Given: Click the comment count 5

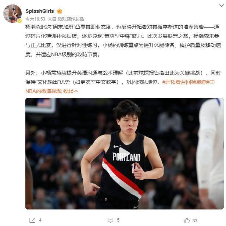Looking at the screenshot, I should coord(118,220).
